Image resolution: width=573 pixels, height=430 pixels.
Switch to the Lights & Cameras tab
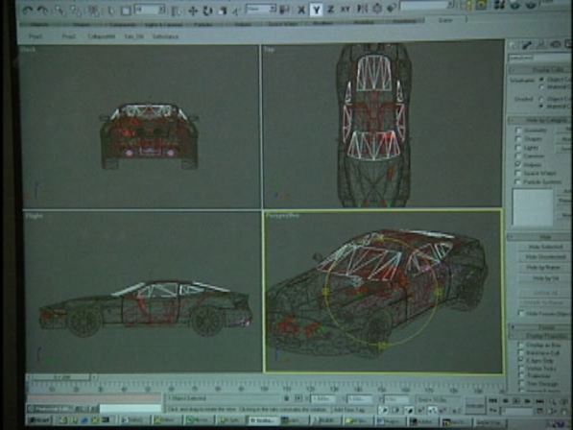click(163, 25)
